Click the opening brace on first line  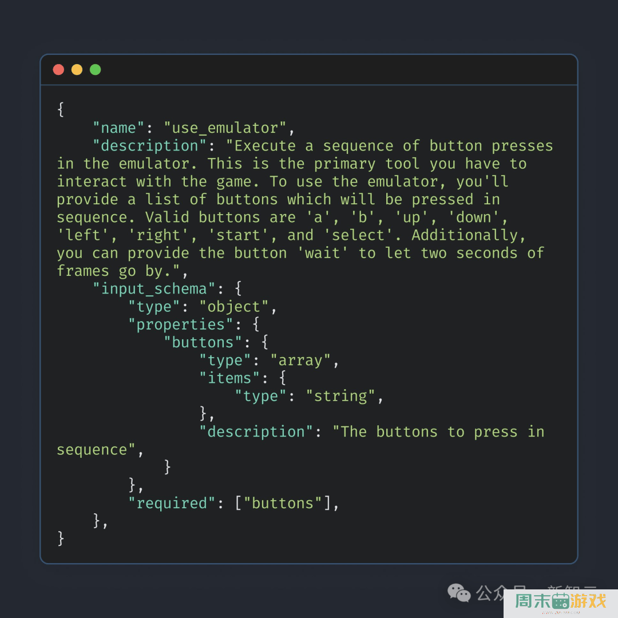61,109
